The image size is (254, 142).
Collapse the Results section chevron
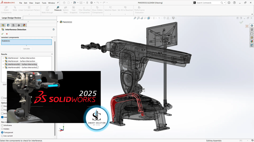52,54
